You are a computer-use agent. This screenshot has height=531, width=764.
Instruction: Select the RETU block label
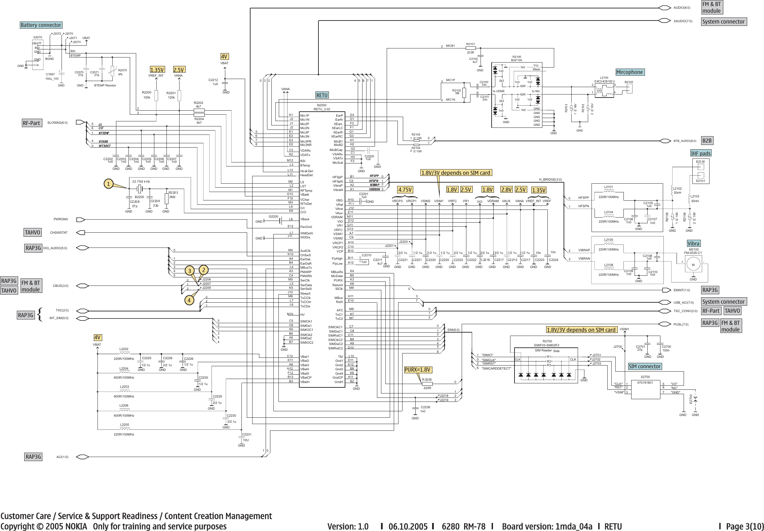321,94
